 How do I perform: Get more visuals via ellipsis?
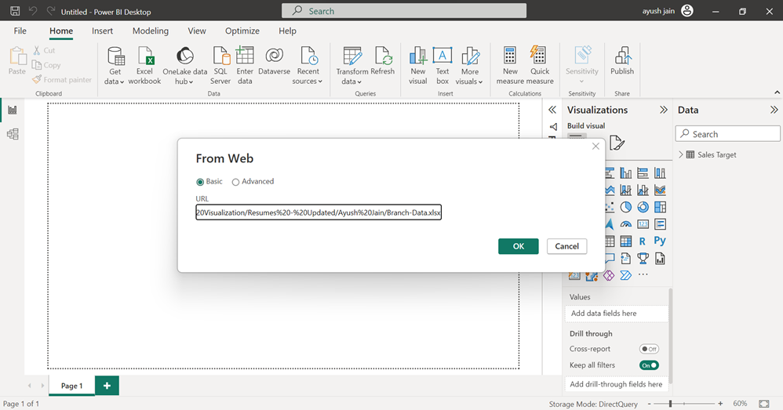pyautogui.click(x=643, y=275)
